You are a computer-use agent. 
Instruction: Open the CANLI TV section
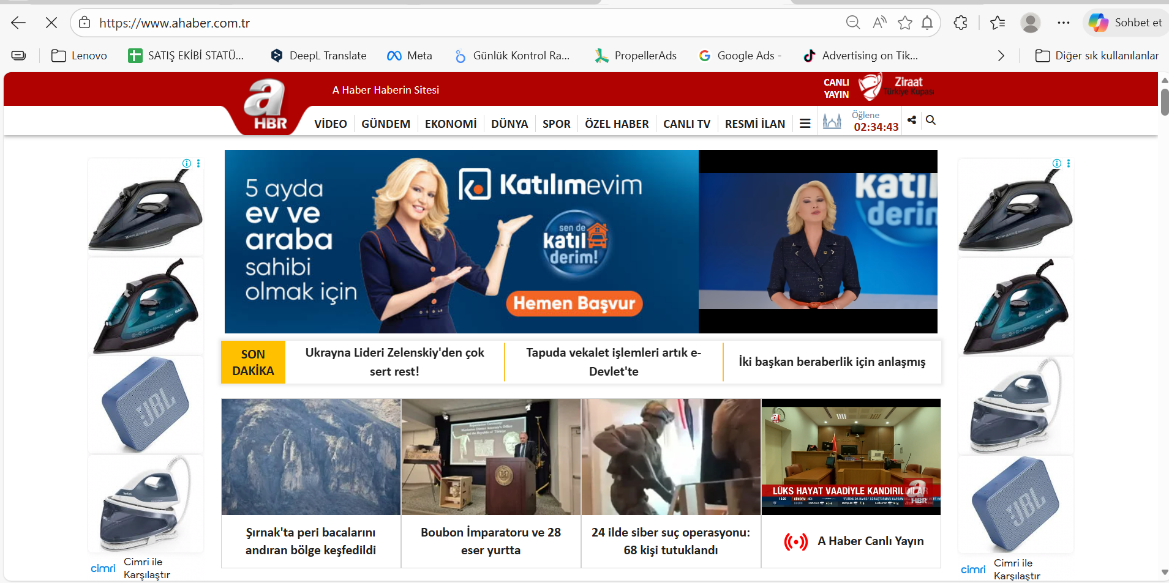coord(687,124)
